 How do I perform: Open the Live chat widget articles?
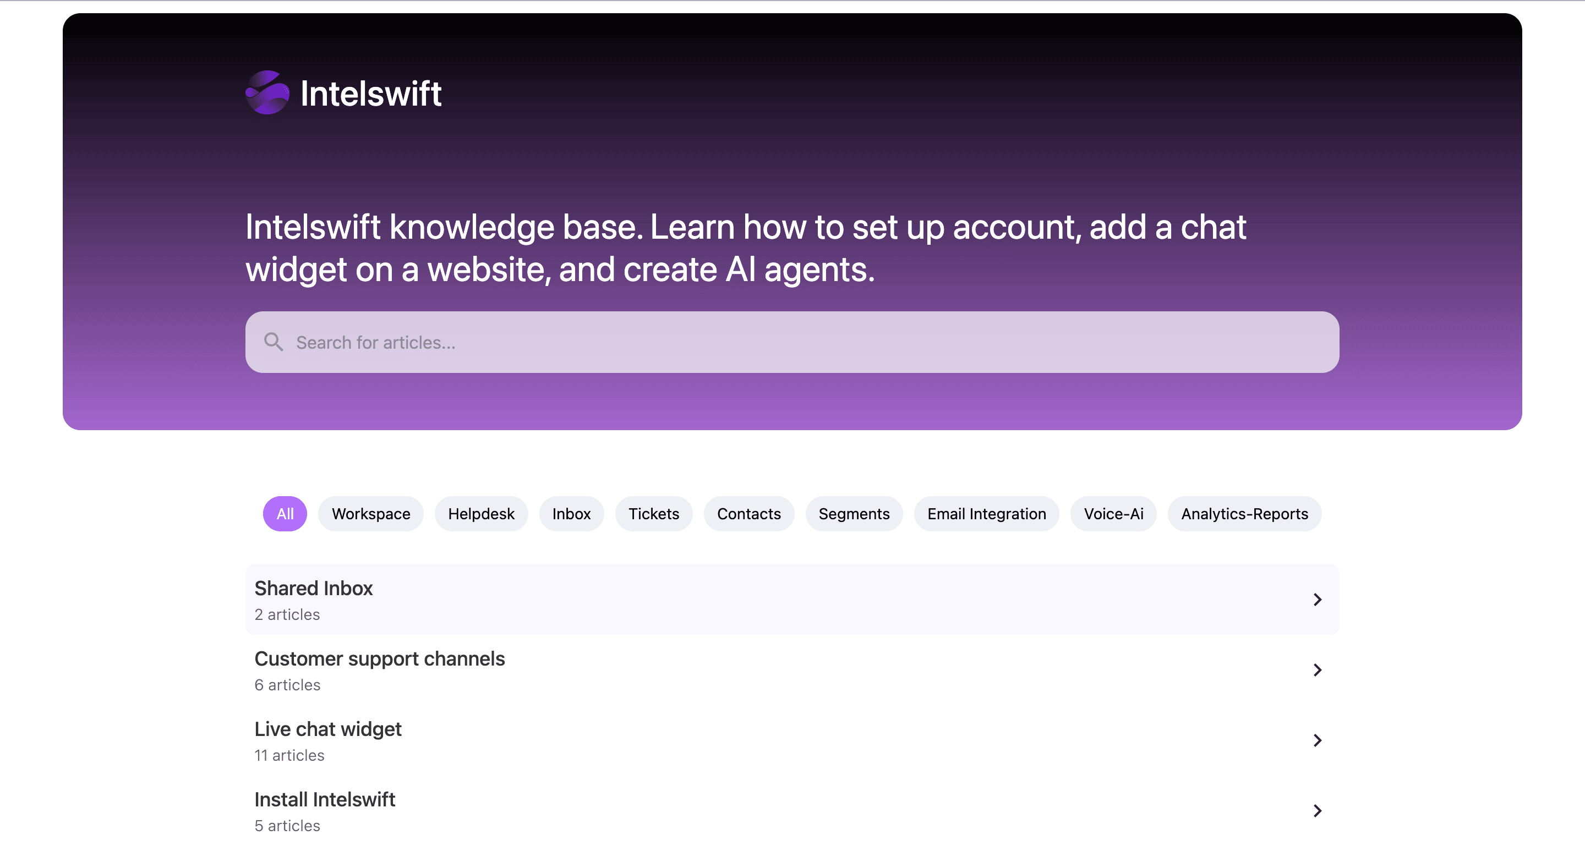tap(328, 729)
